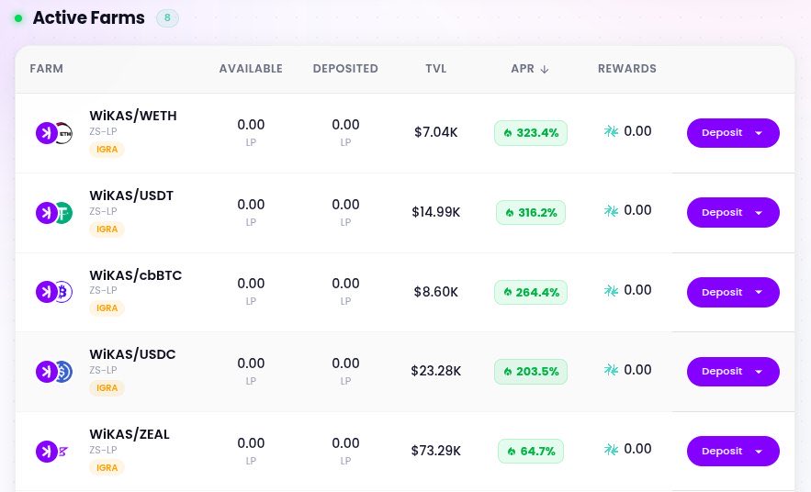
Task: Click the $73.29K TVL value
Action: 436,451
